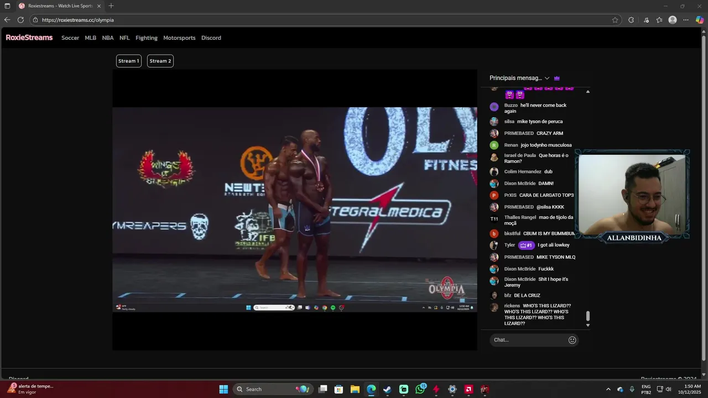Click the Allanbidinha webcam overlay
The image size is (708, 398).
click(x=633, y=196)
